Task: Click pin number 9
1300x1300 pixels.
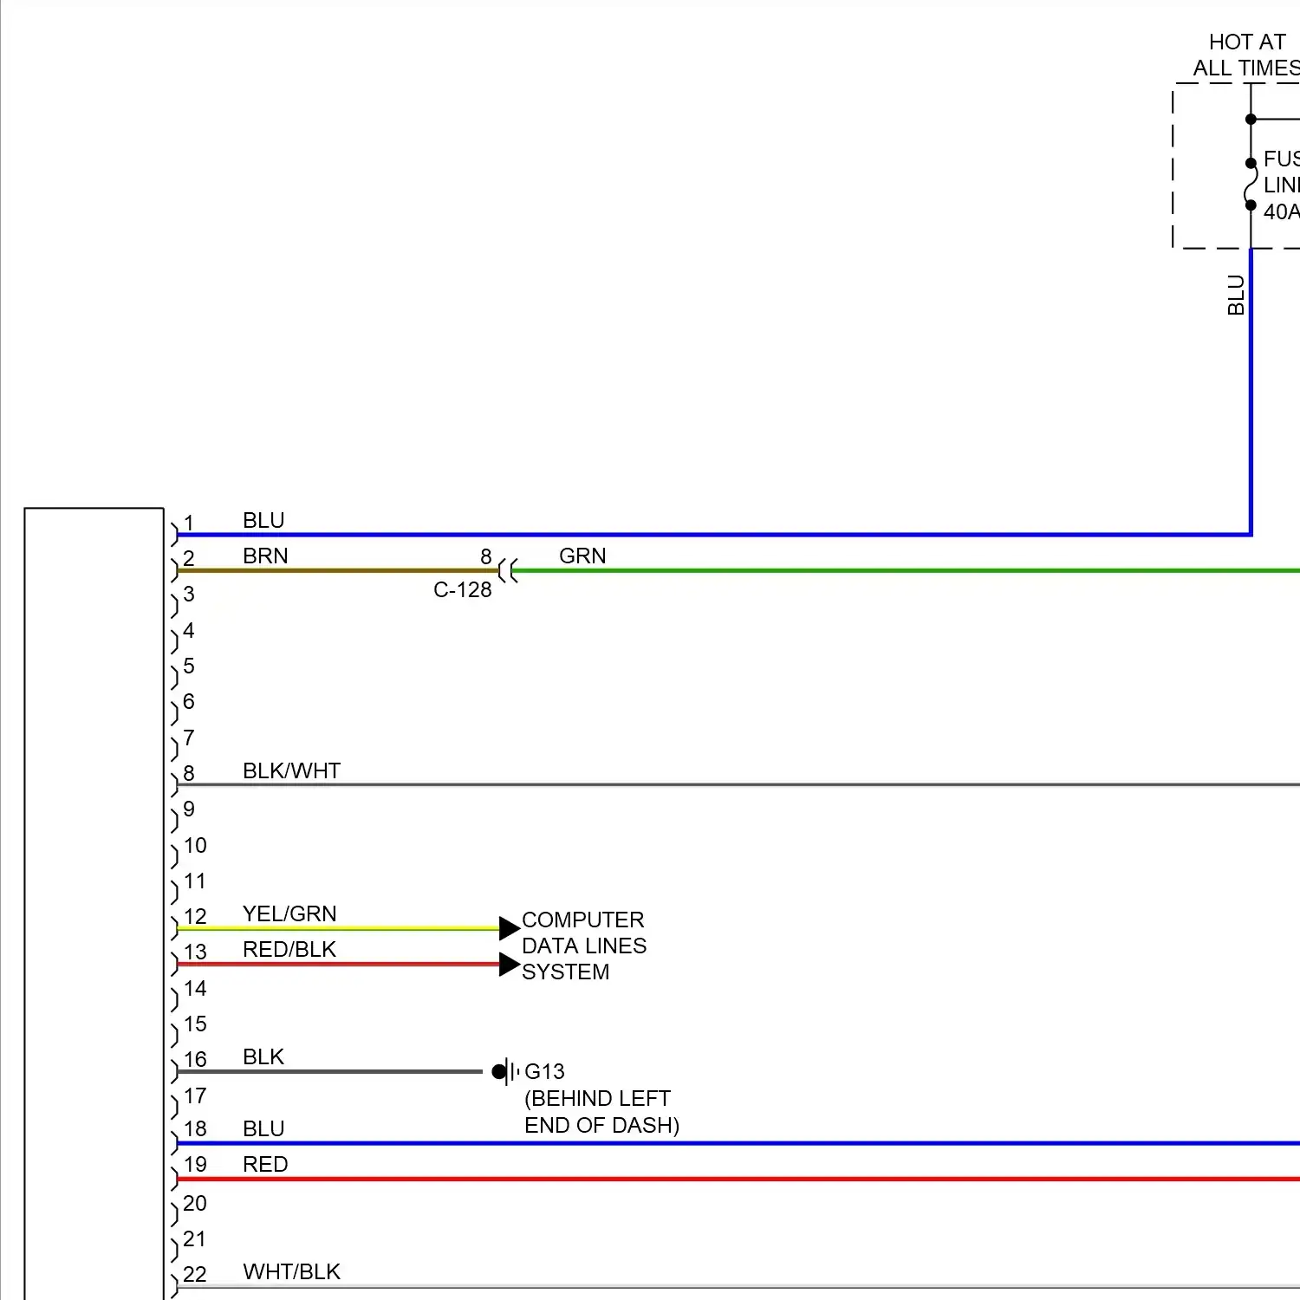Action: (189, 809)
